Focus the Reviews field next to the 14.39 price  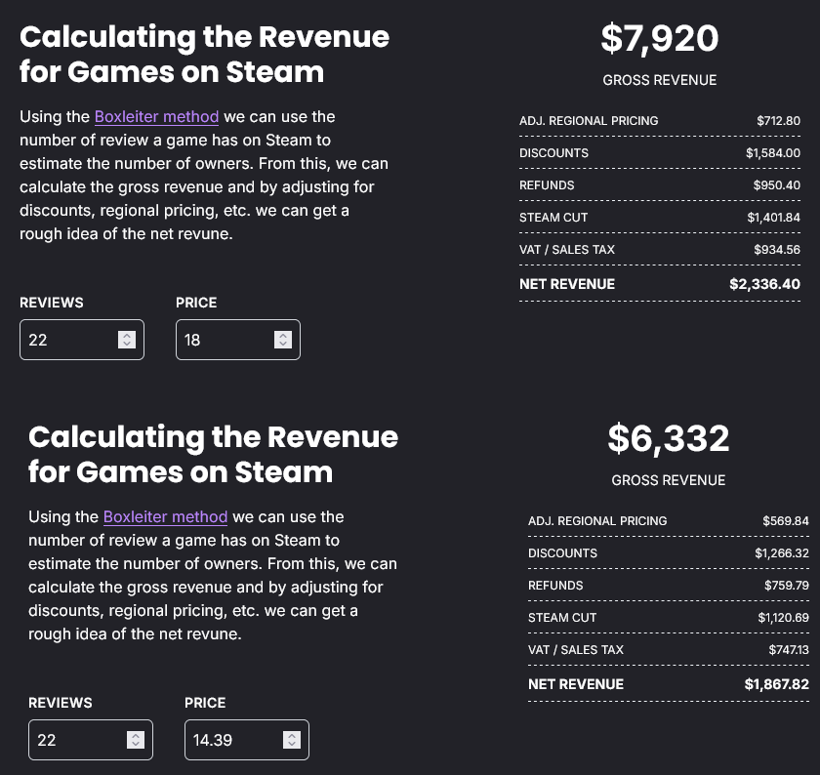[x=91, y=740]
